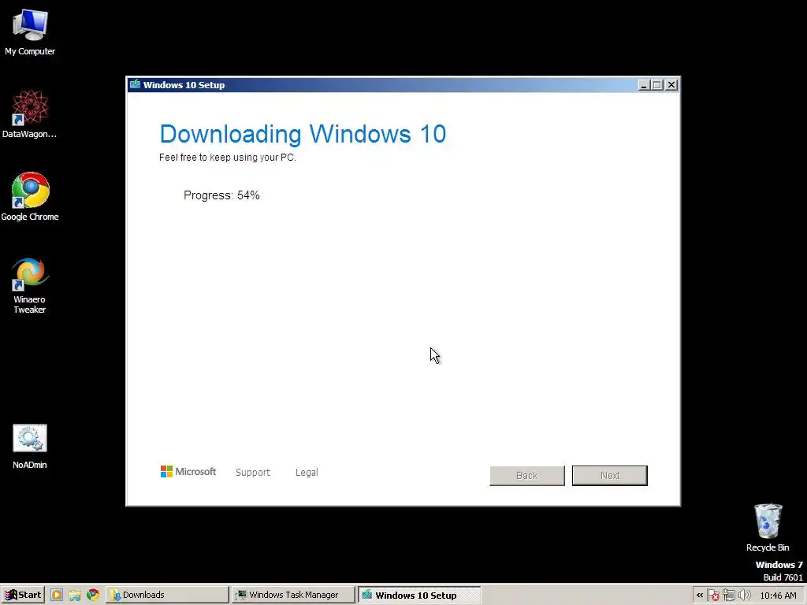Open the Legal link

tap(307, 473)
